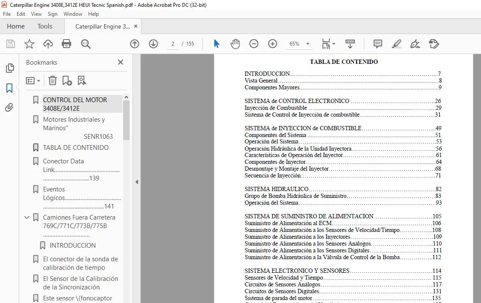Select the Highlight text tool
Screen dimensions: 481x303
pos(396,44)
